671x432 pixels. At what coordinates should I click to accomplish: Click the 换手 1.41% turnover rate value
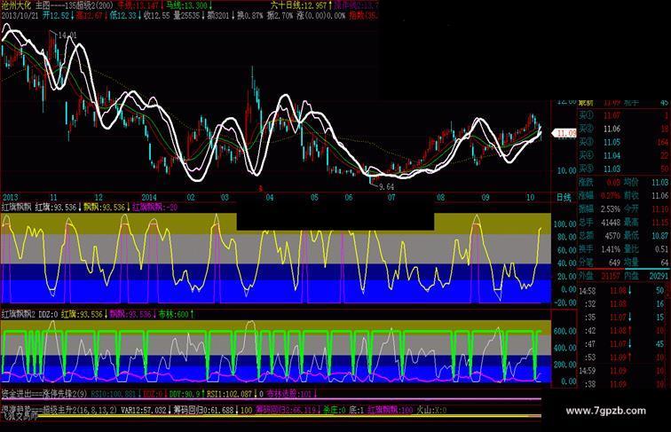(x=599, y=249)
